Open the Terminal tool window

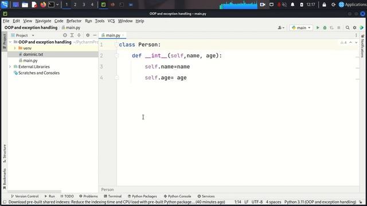pos(112,196)
